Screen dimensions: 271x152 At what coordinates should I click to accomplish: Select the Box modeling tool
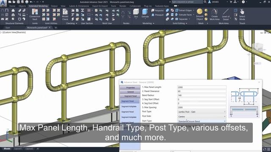[136, 14]
